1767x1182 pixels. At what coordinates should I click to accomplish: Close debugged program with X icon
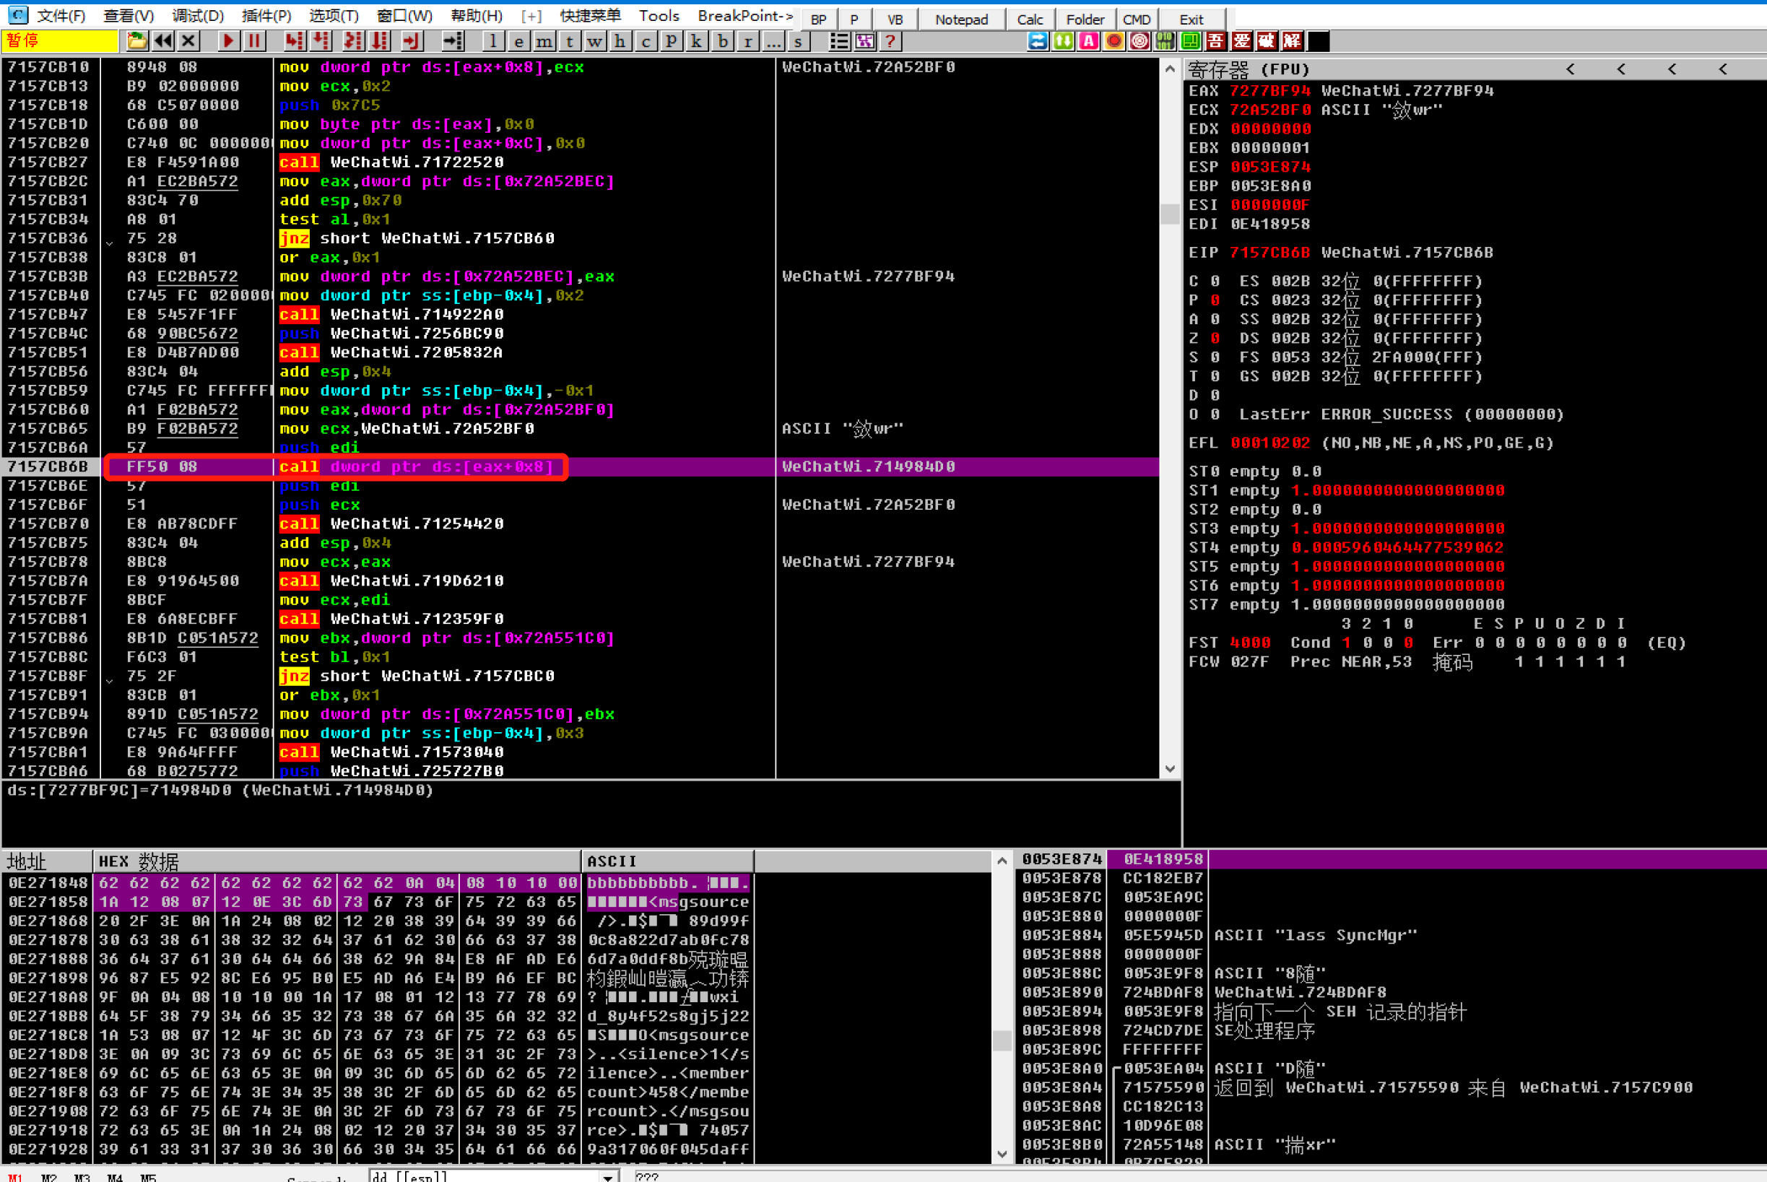[x=188, y=41]
